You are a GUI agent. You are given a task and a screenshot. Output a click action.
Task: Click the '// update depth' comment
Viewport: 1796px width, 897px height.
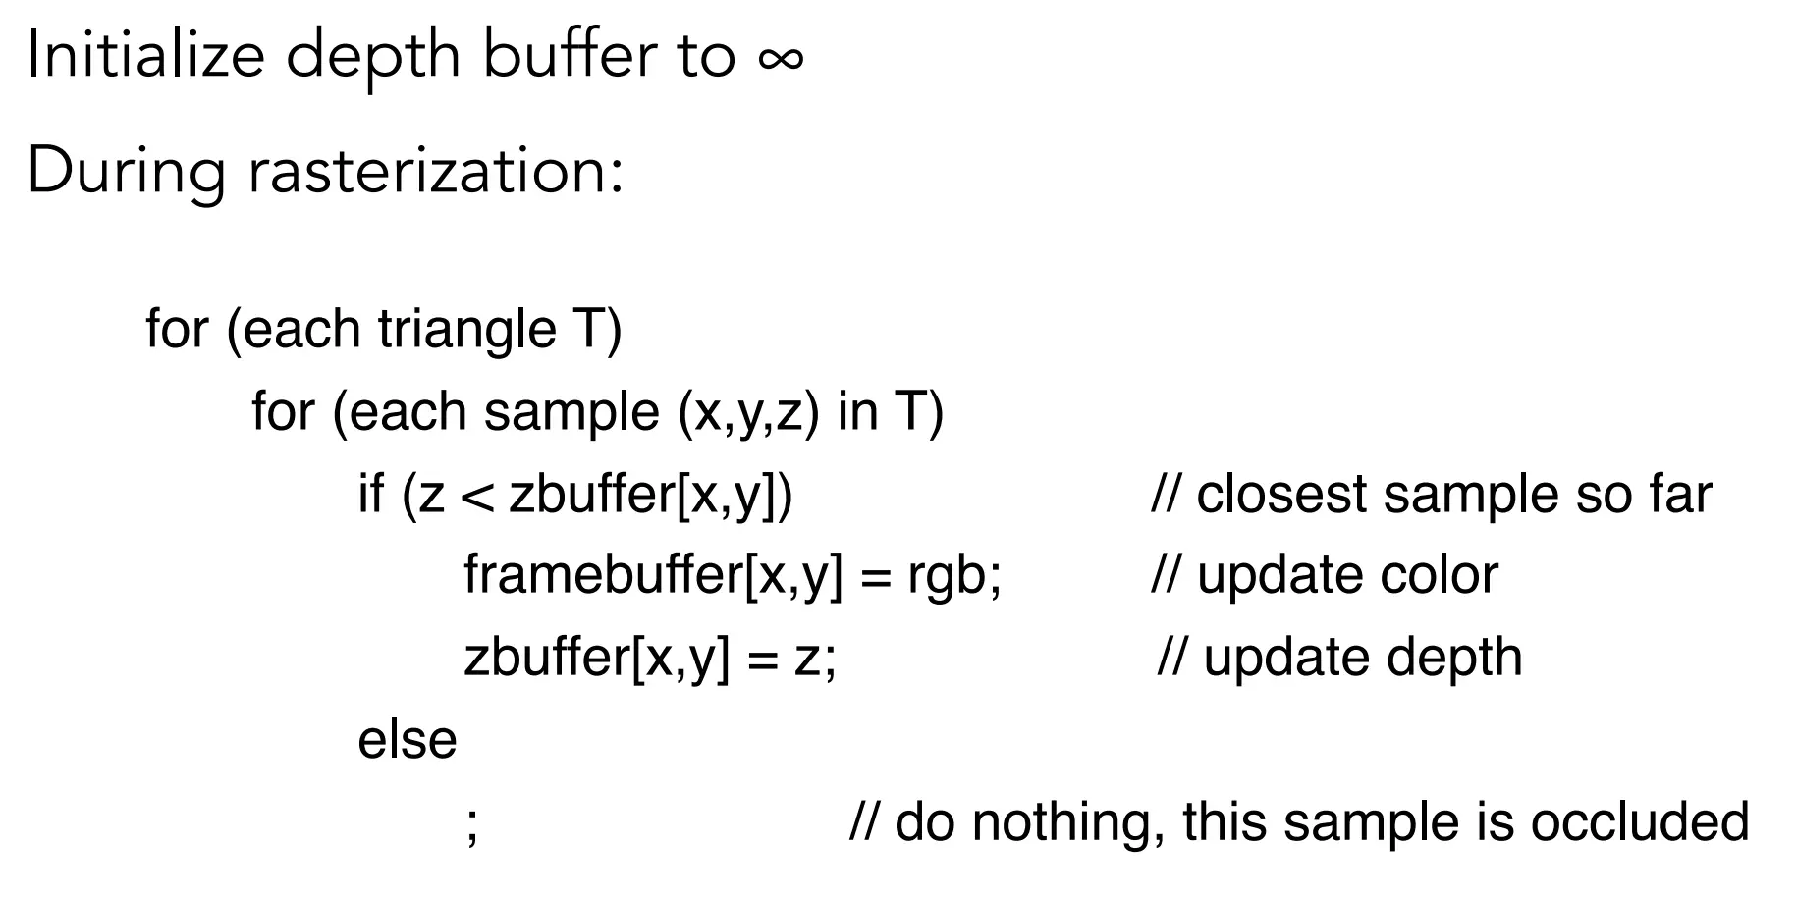1340,659
